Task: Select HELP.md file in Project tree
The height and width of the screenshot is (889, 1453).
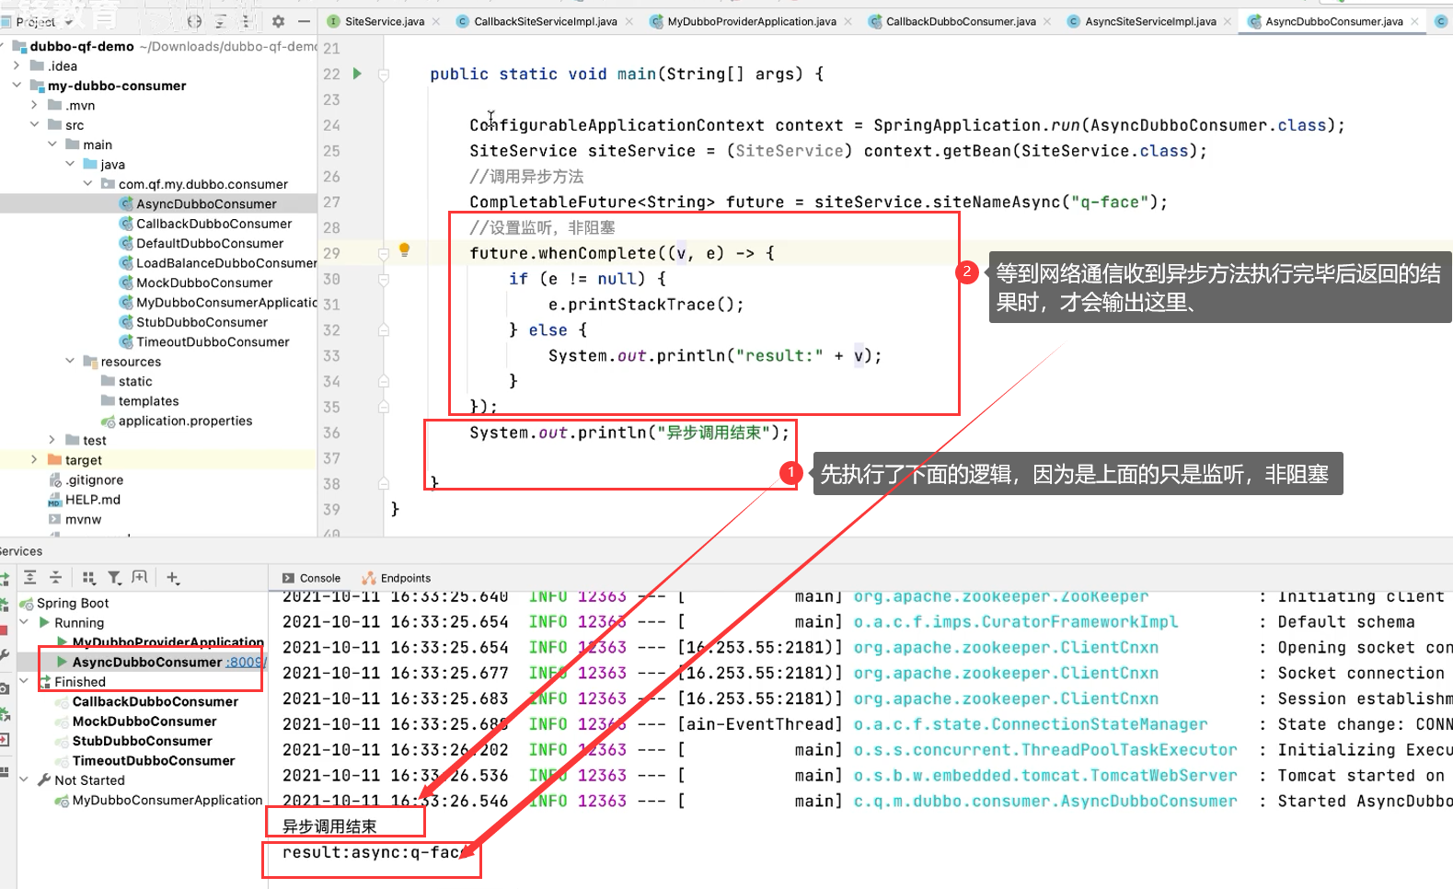Action: coord(92,499)
